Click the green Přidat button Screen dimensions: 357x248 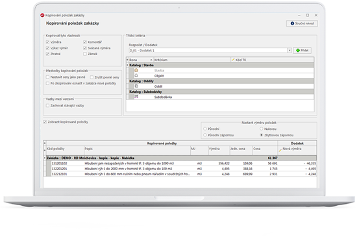[302, 51]
